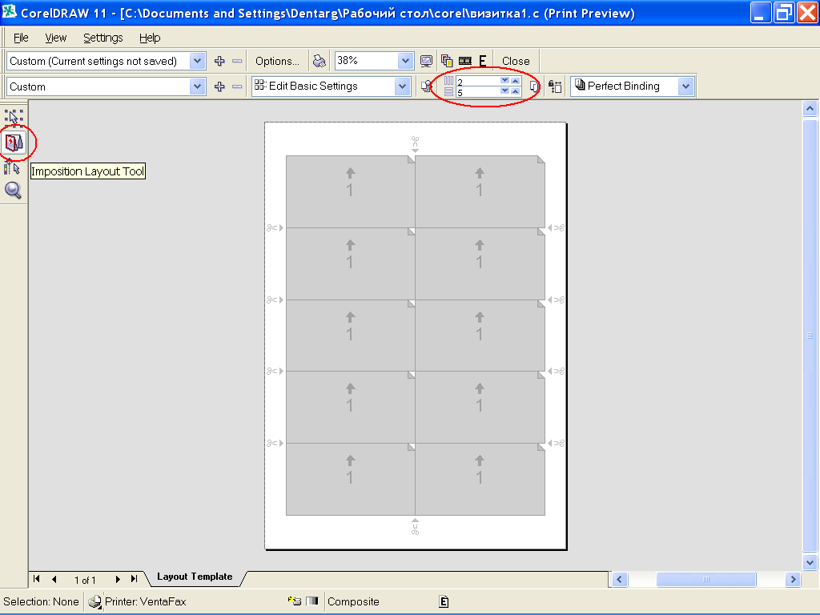The height and width of the screenshot is (615, 820).
Task: Click the printer icon beside Options
Action: [x=319, y=61]
